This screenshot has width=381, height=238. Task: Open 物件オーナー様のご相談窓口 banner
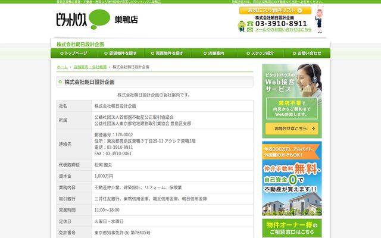(292, 228)
